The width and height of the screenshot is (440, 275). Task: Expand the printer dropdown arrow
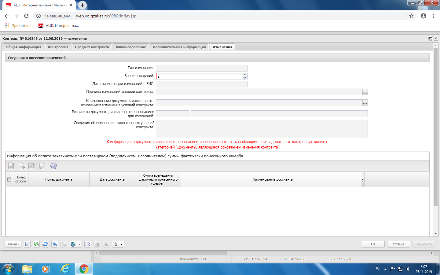coord(122,244)
